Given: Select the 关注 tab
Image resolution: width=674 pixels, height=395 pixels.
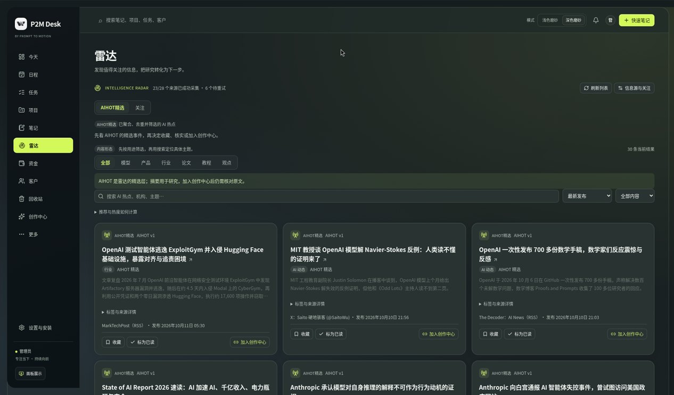Looking at the screenshot, I should (x=139, y=108).
